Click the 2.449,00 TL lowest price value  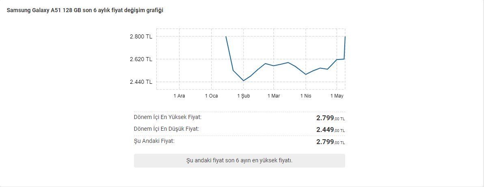click(330, 130)
